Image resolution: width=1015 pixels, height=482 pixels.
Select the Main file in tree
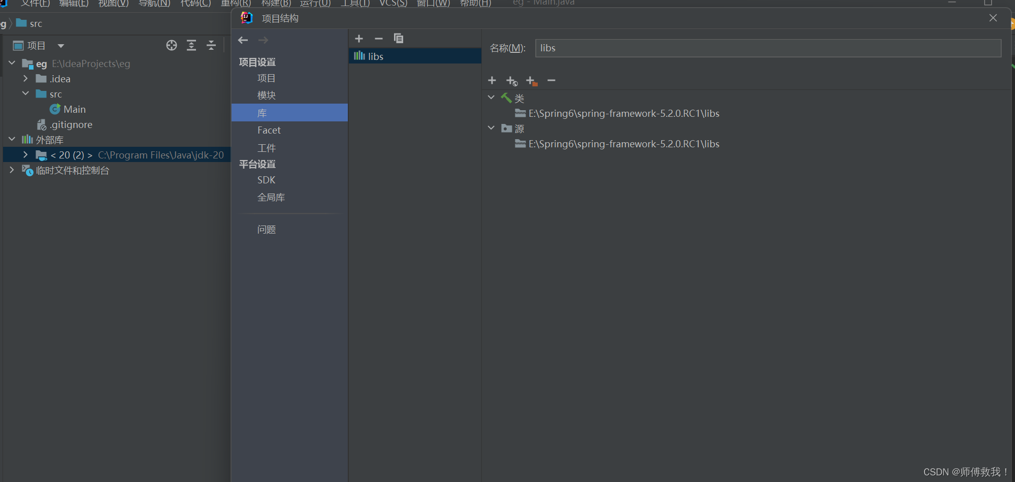[x=75, y=109]
